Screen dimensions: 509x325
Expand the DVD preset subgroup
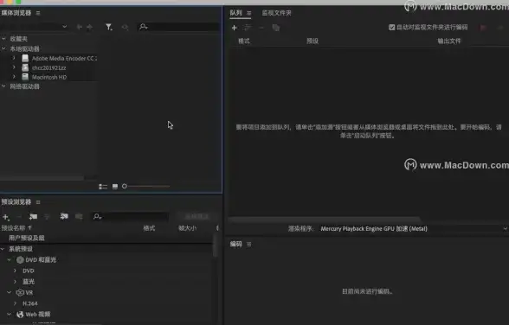point(15,271)
